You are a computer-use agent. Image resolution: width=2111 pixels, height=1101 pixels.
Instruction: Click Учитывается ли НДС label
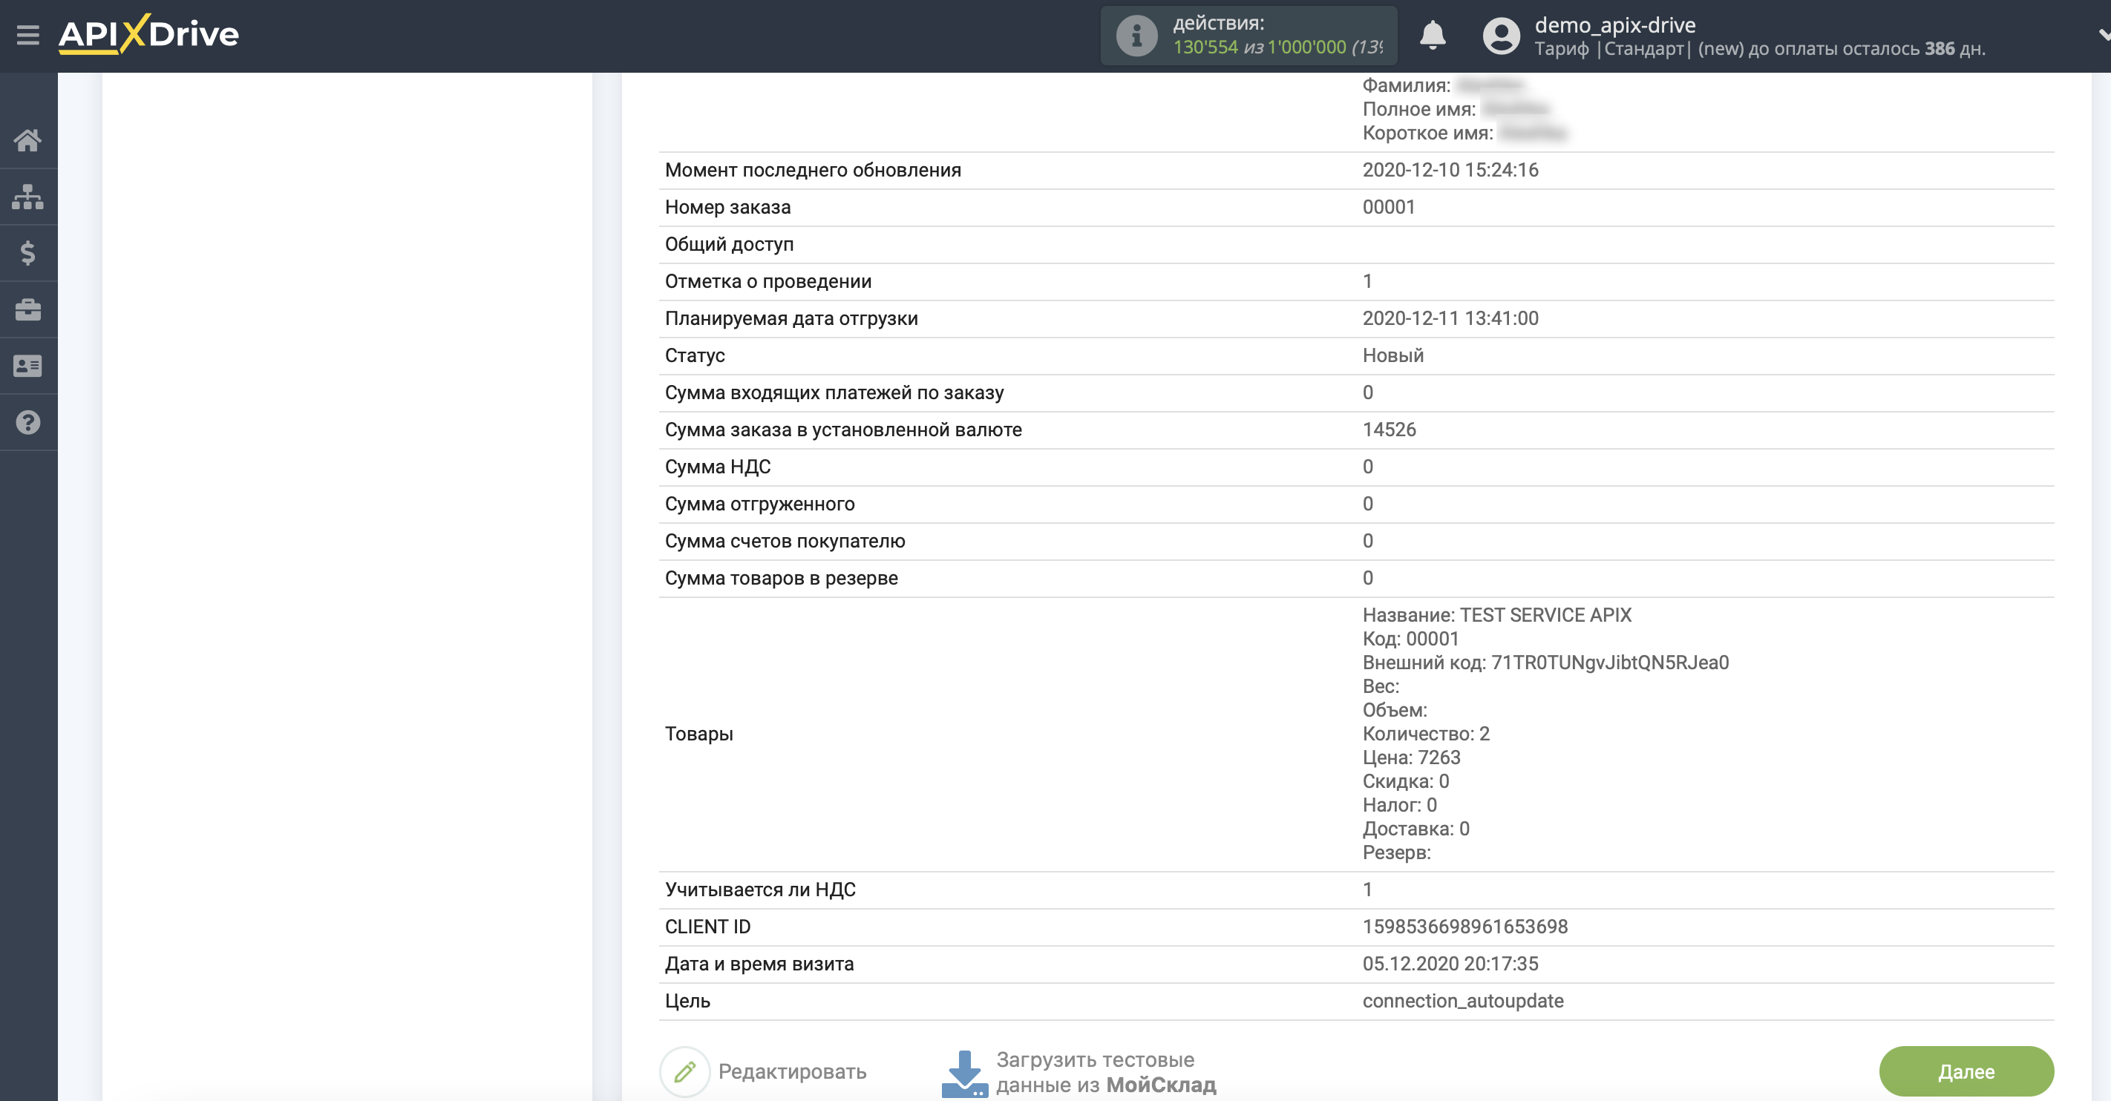[759, 890]
